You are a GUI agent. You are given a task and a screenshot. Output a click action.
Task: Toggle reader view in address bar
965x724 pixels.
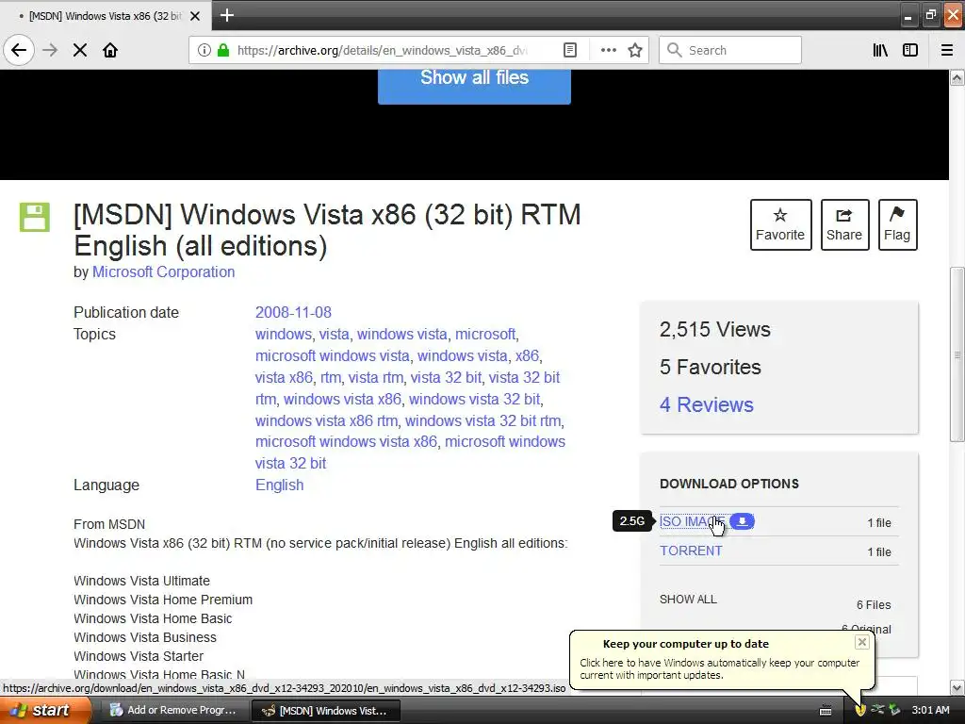coord(570,50)
